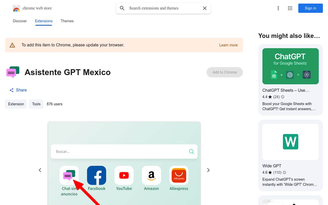Click the warning triangle in the banner

tap(12, 45)
